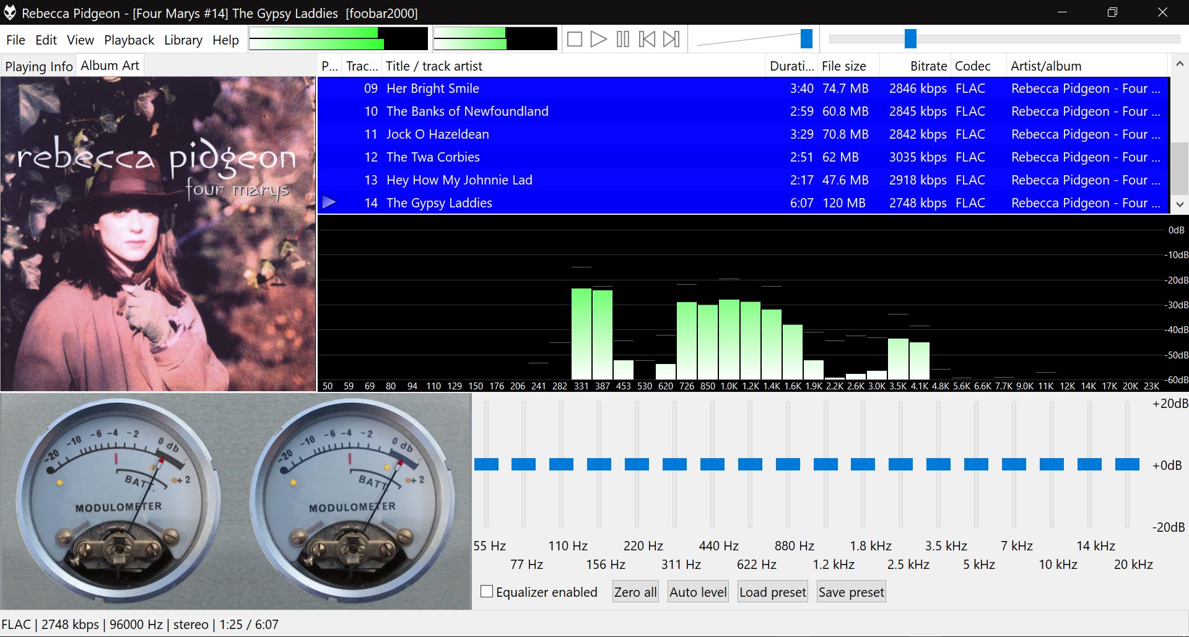Viewport: 1189px width, 637px height.
Task: Click the Duration column header
Action: tap(791, 66)
